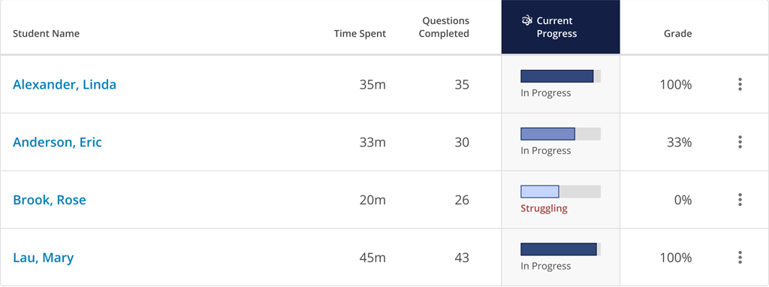Click the atom icon in Current Progress header
This screenshot has height=287, width=769.
[526, 20]
